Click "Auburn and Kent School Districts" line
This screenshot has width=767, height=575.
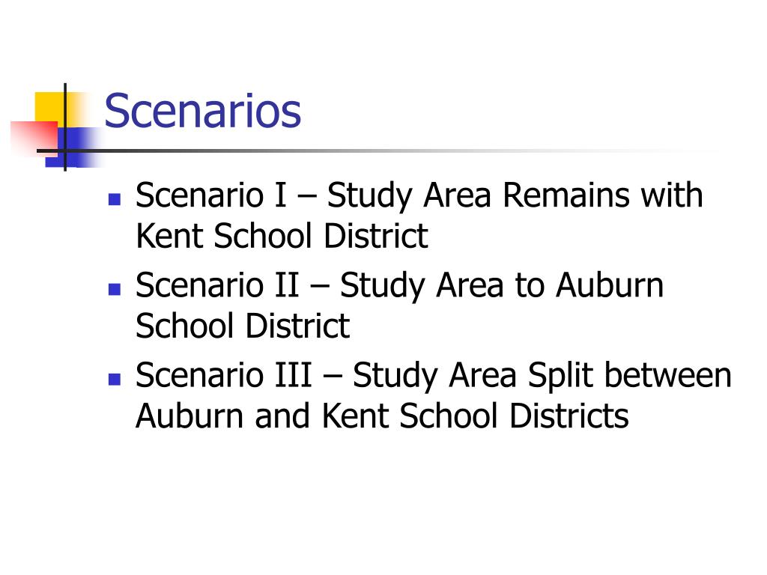[382, 416]
